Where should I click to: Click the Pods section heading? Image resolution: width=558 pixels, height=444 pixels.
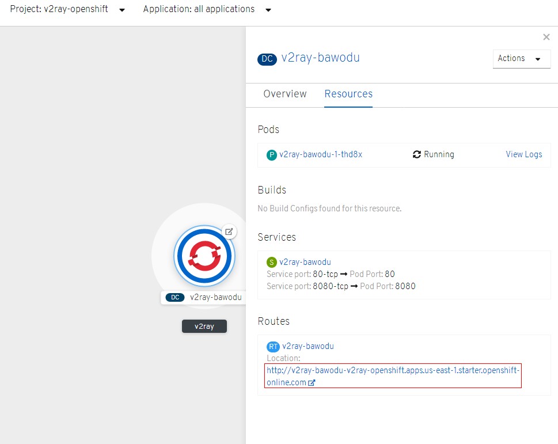point(268,130)
